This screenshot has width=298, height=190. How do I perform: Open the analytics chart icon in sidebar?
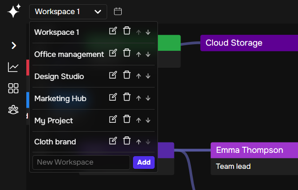[x=13, y=67]
